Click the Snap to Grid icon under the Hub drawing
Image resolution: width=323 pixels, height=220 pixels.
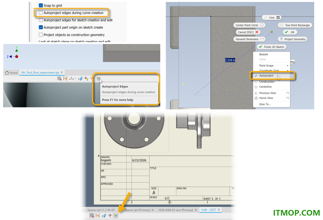pyautogui.click(x=92, y=216)
